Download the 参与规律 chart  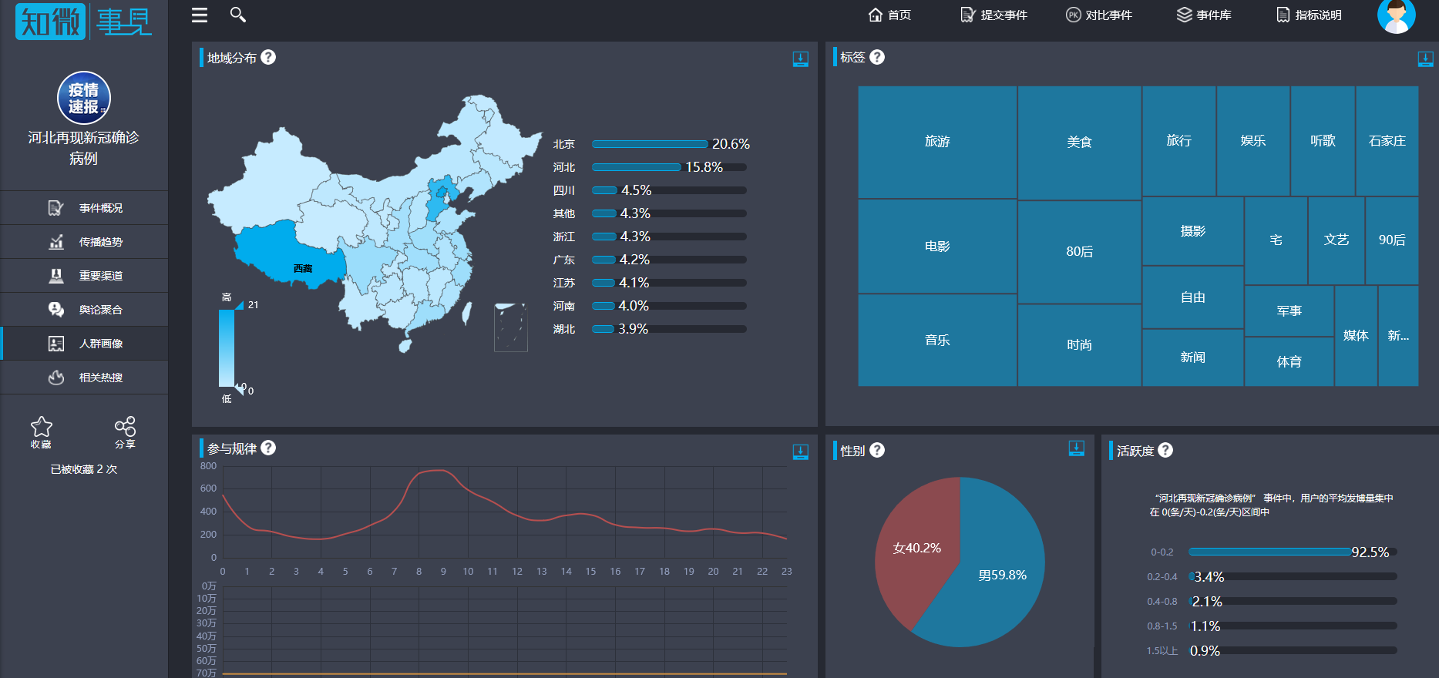(801, 452)
